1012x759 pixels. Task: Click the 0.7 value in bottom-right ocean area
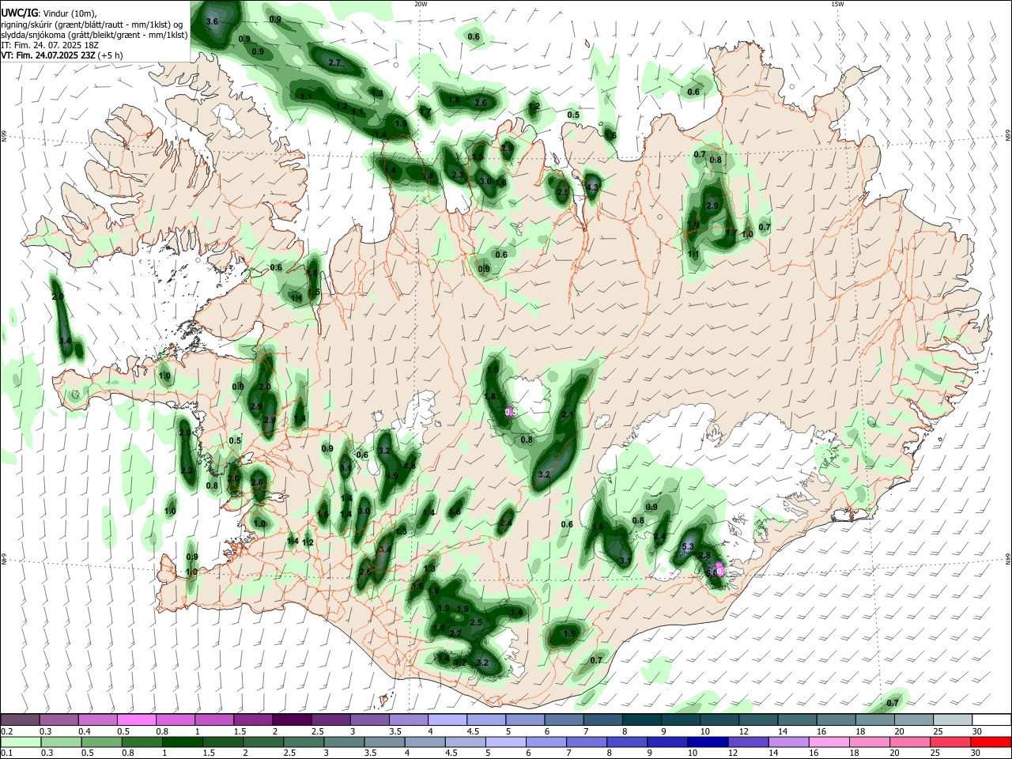[x=893, y=703]
